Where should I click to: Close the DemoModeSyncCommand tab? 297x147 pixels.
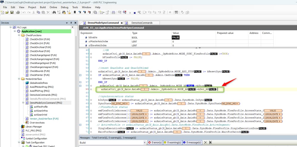(121, 23)
